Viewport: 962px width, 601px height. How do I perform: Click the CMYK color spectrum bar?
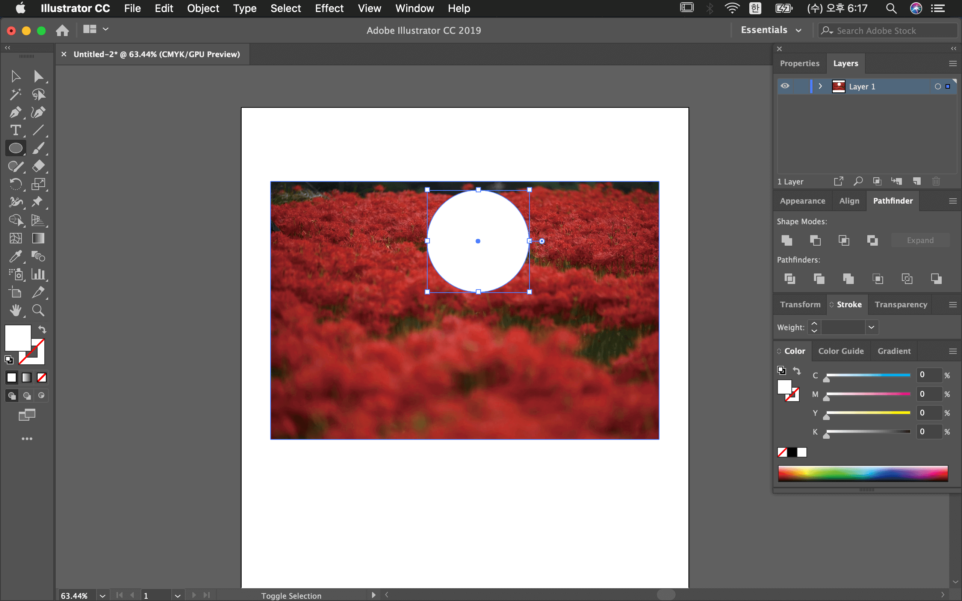(x=863, y=473)
